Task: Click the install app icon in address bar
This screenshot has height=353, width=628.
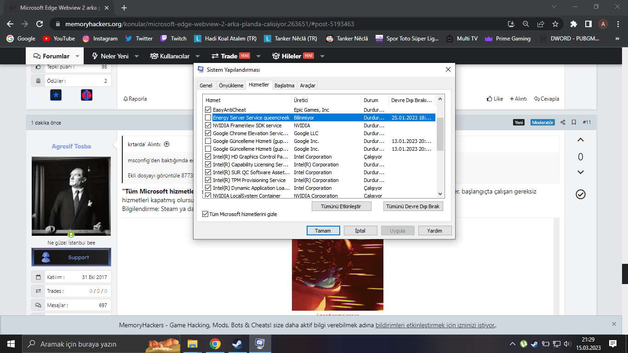Action: [x=511, y=24]
